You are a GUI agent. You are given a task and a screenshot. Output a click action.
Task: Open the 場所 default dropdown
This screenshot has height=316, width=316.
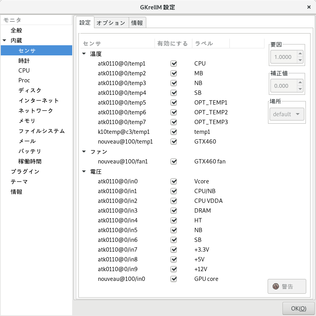[287, 114]
